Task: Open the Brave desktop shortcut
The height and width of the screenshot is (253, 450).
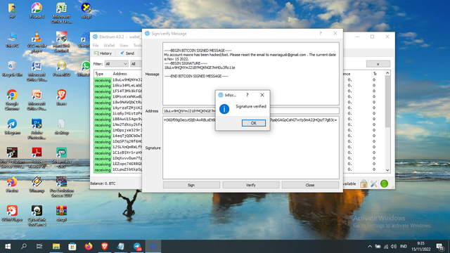Action: pyautogui.click(x=61, y=98)
